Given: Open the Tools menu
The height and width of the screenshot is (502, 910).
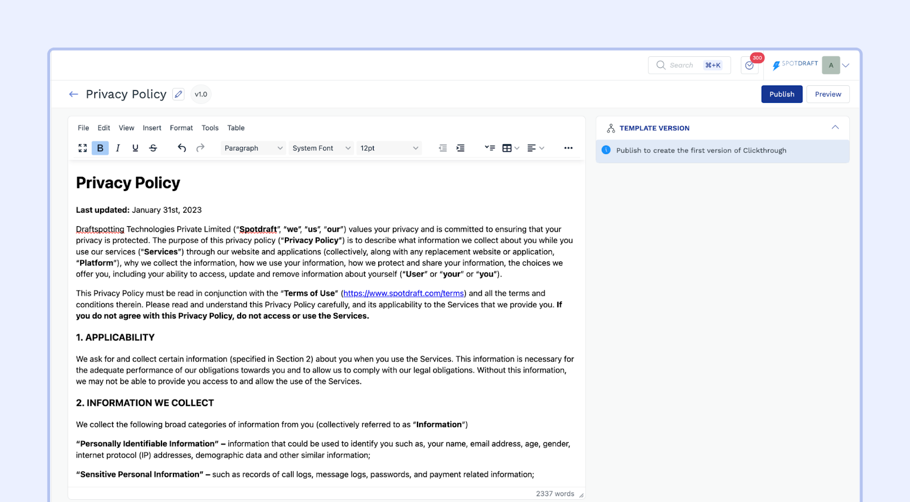Looking at the screenshot, I should tap(210, 128).
